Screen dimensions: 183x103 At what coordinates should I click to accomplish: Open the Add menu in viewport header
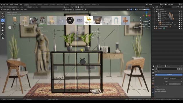[21, 9]
